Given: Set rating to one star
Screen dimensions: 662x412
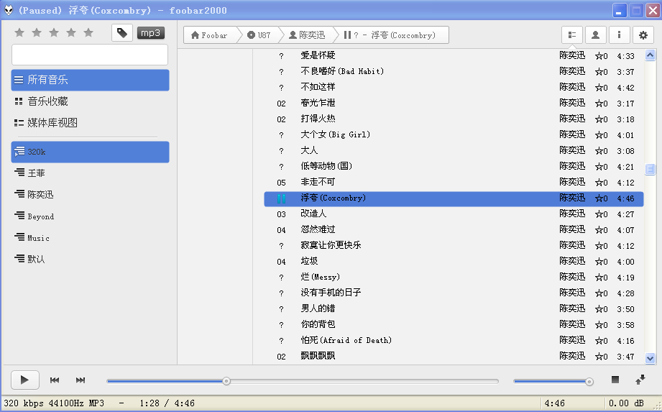Looking at the screenshot, I should (x=19, y=32).
